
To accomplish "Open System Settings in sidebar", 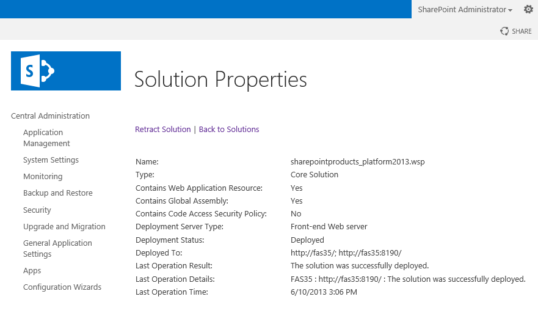I will tap(51, 160).
